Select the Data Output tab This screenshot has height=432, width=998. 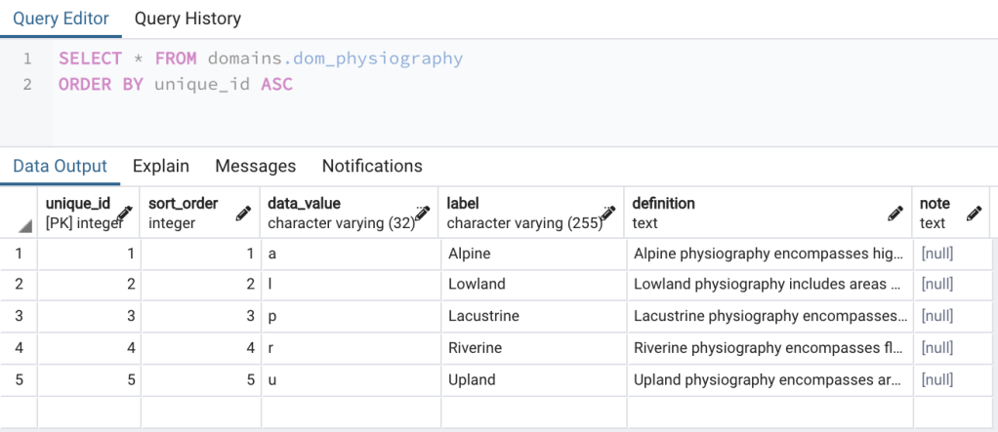60,166
